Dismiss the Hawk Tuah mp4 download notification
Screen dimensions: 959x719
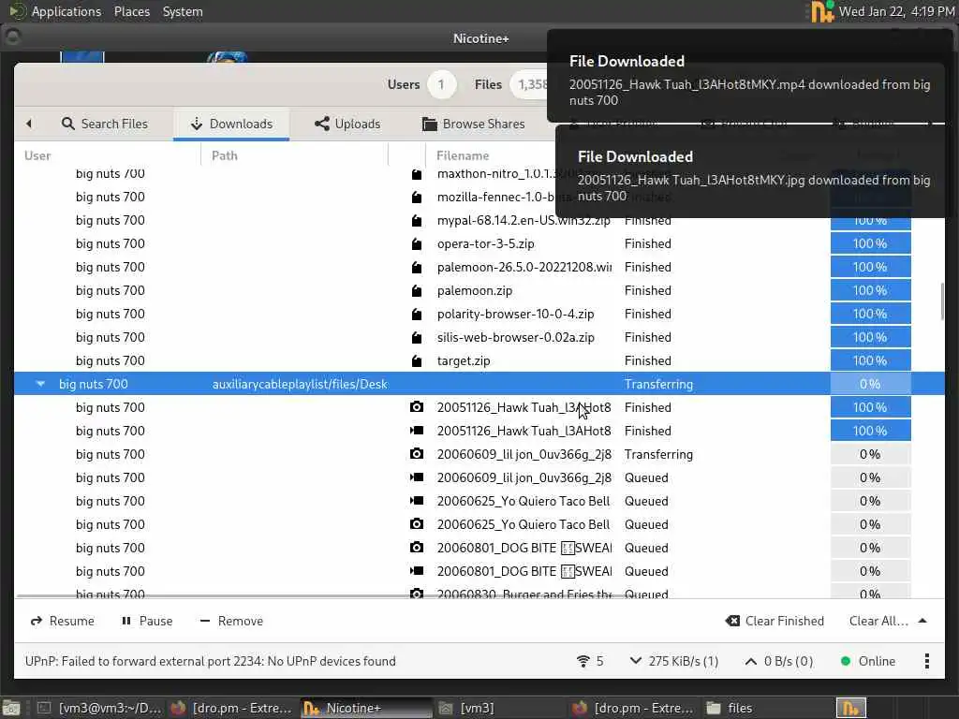[x=750, y=77]
